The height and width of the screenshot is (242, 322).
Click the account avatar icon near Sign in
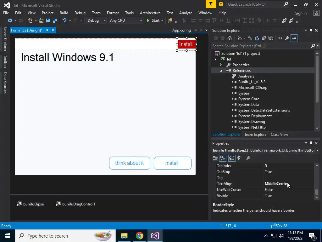(316, 13)
